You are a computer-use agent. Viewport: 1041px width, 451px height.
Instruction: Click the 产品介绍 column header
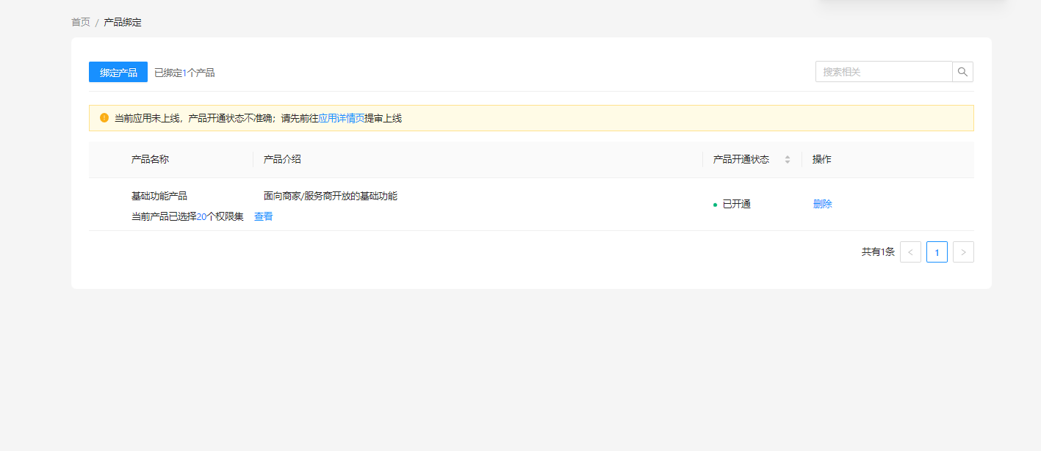tap(282, 160)
